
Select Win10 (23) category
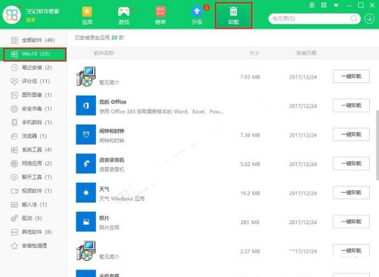pyautogui.click(x=34, y=54)
